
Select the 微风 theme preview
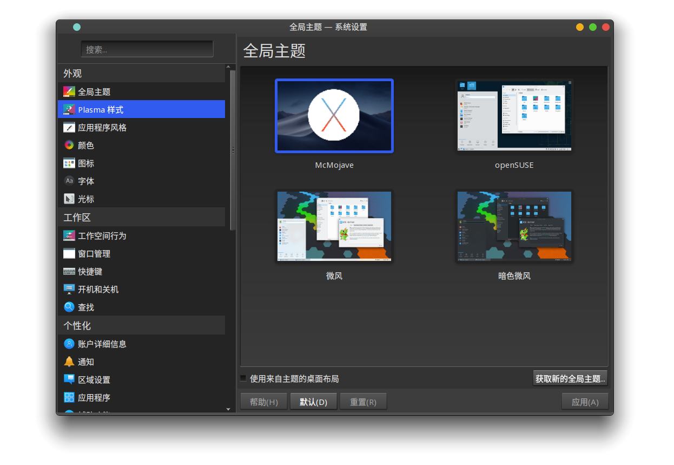[x=334, y=226]
